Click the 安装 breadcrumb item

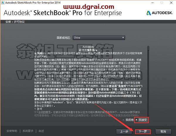click(x=8, y=22)
